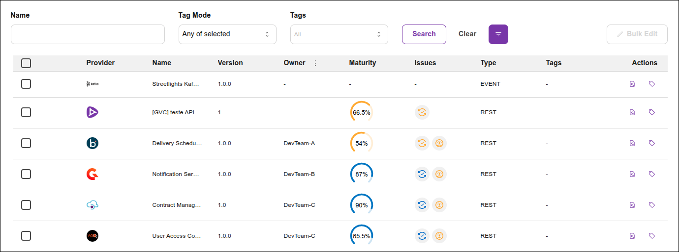View details icon for Notification Service row
Image resolution: width=679 pixels, height=252 pixels.
click(632, 174)
